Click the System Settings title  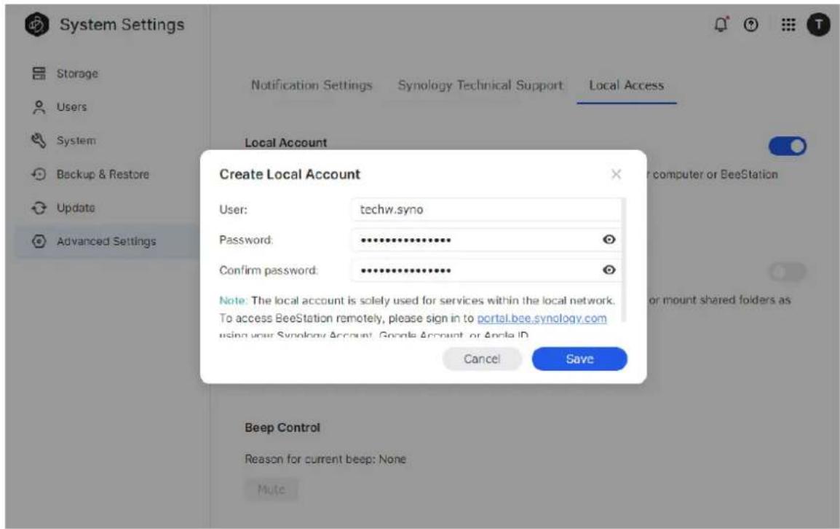122,25
